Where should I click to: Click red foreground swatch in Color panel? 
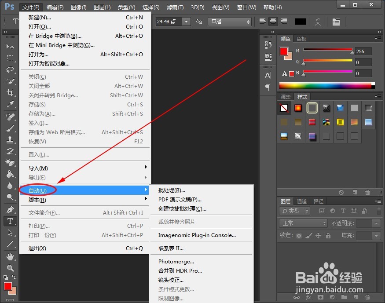[283, 51]
